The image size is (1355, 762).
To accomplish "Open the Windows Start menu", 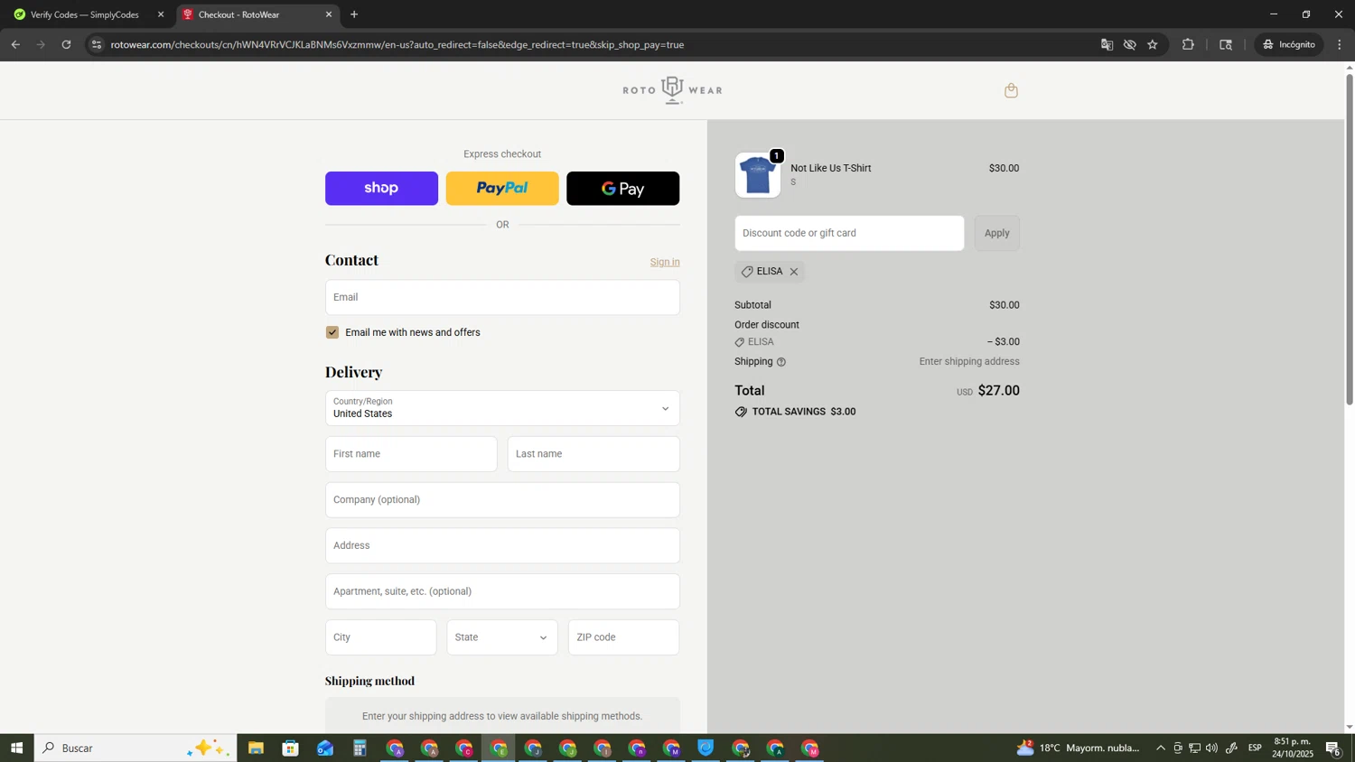I will (16, 748).
